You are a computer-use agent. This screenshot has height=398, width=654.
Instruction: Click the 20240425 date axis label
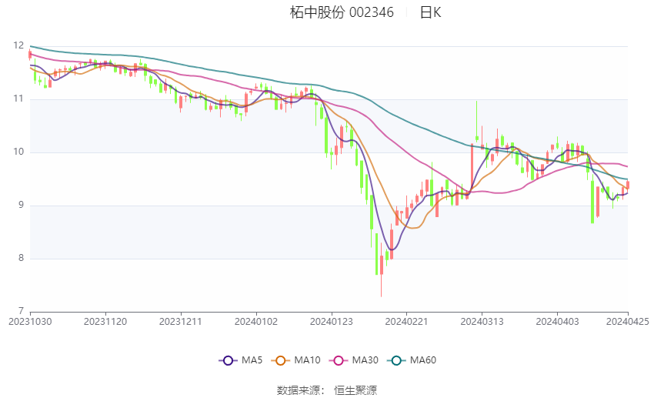(627, 320)
